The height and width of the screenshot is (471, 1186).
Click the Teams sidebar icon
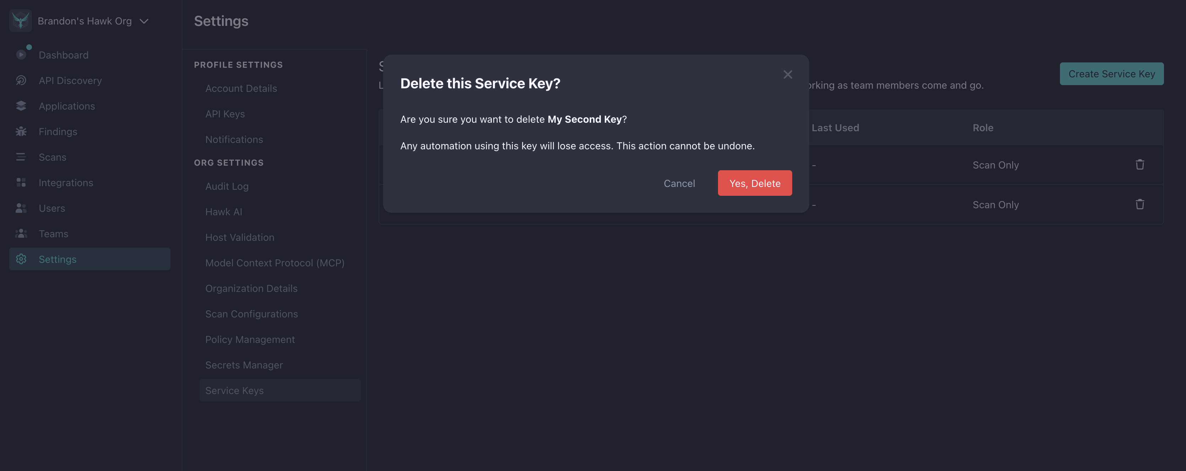[x=21, y=233]
